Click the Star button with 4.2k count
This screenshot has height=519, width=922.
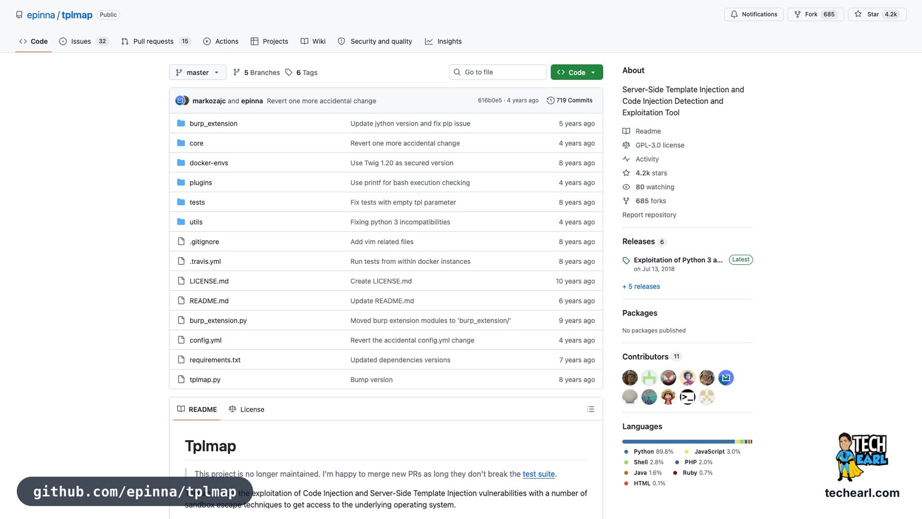(x=876, y=14)
